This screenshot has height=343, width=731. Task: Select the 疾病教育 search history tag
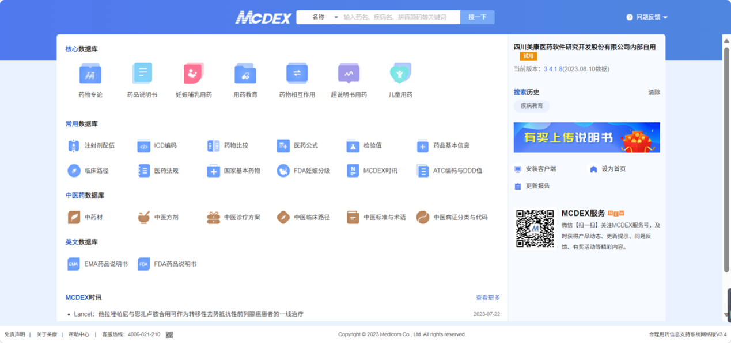pos(531,106)
